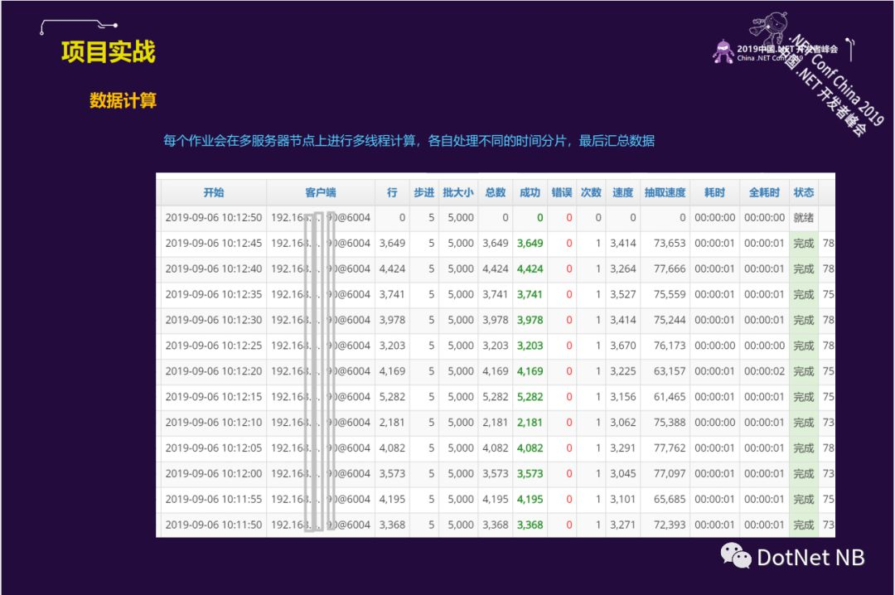Image resolution: width=895 pixels, height=595 pixels.
Task: Click 完成 status in the 10:12:20 row
Action: tap(804, 371)
